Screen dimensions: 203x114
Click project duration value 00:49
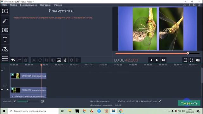tap(118, 105)
